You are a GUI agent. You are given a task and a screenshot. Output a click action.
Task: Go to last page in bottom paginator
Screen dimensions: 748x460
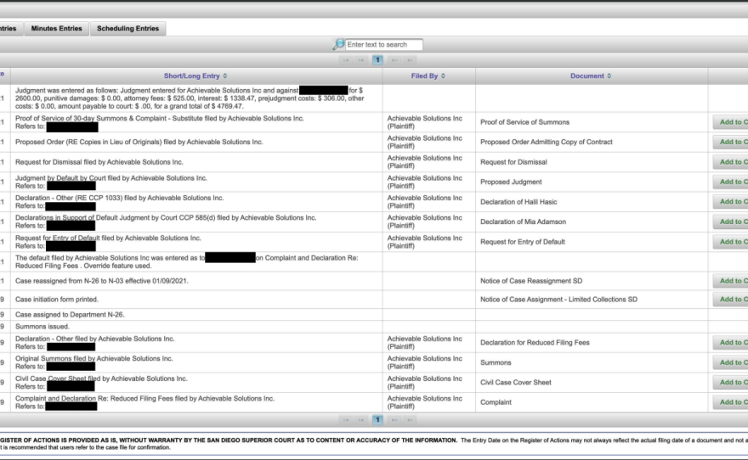pos(411,419)
